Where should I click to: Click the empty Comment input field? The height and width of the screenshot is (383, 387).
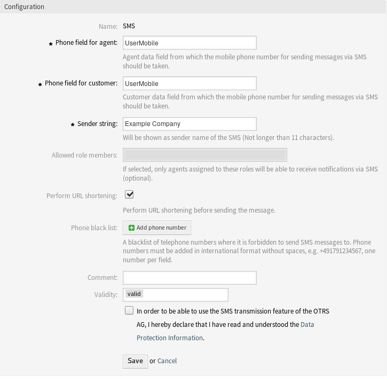189,278
